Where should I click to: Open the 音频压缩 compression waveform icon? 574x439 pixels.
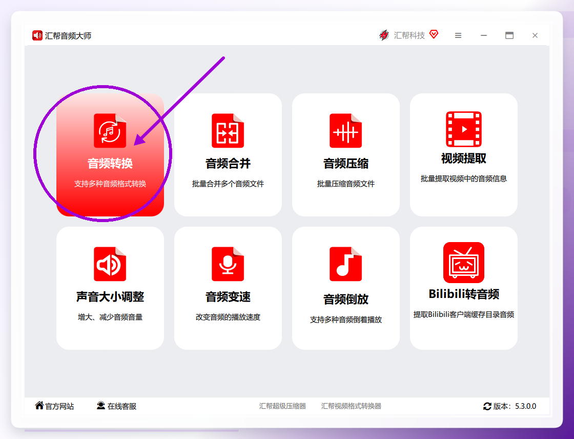tap(345, 130)
